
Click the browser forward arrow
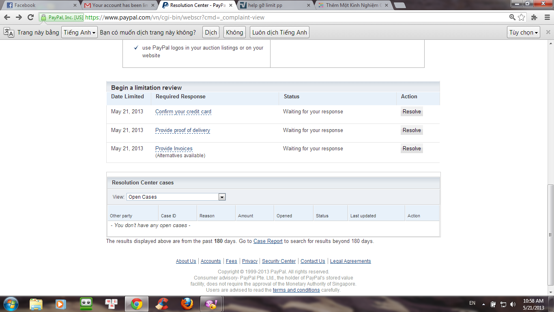click(19, 17)
